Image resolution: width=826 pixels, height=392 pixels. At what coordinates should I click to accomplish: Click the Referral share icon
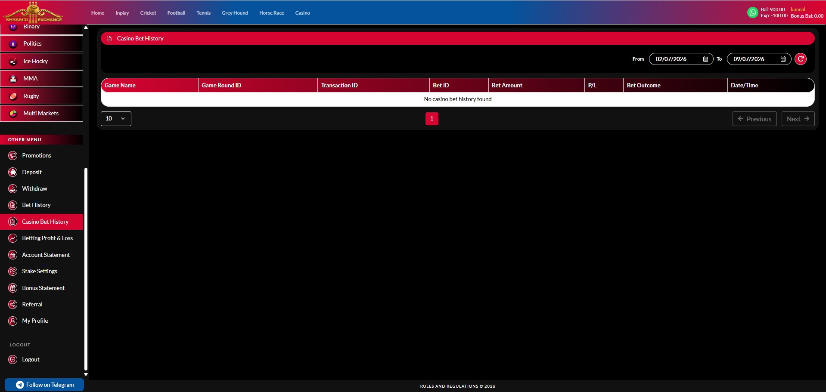[x=13, y=304]
